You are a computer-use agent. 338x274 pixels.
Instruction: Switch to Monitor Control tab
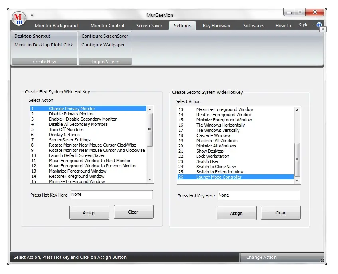pos(107,26)
